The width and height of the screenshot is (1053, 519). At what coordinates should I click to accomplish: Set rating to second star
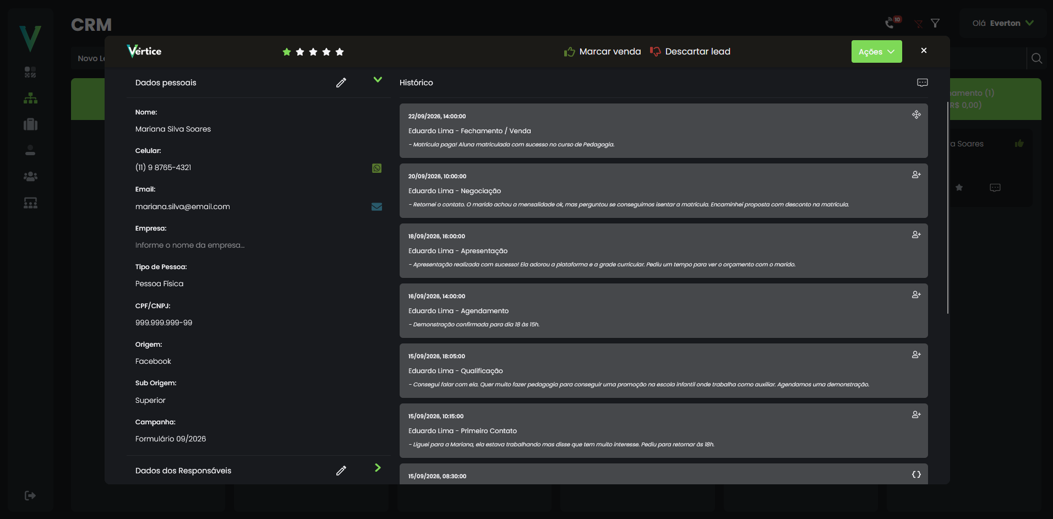(300, 52)
